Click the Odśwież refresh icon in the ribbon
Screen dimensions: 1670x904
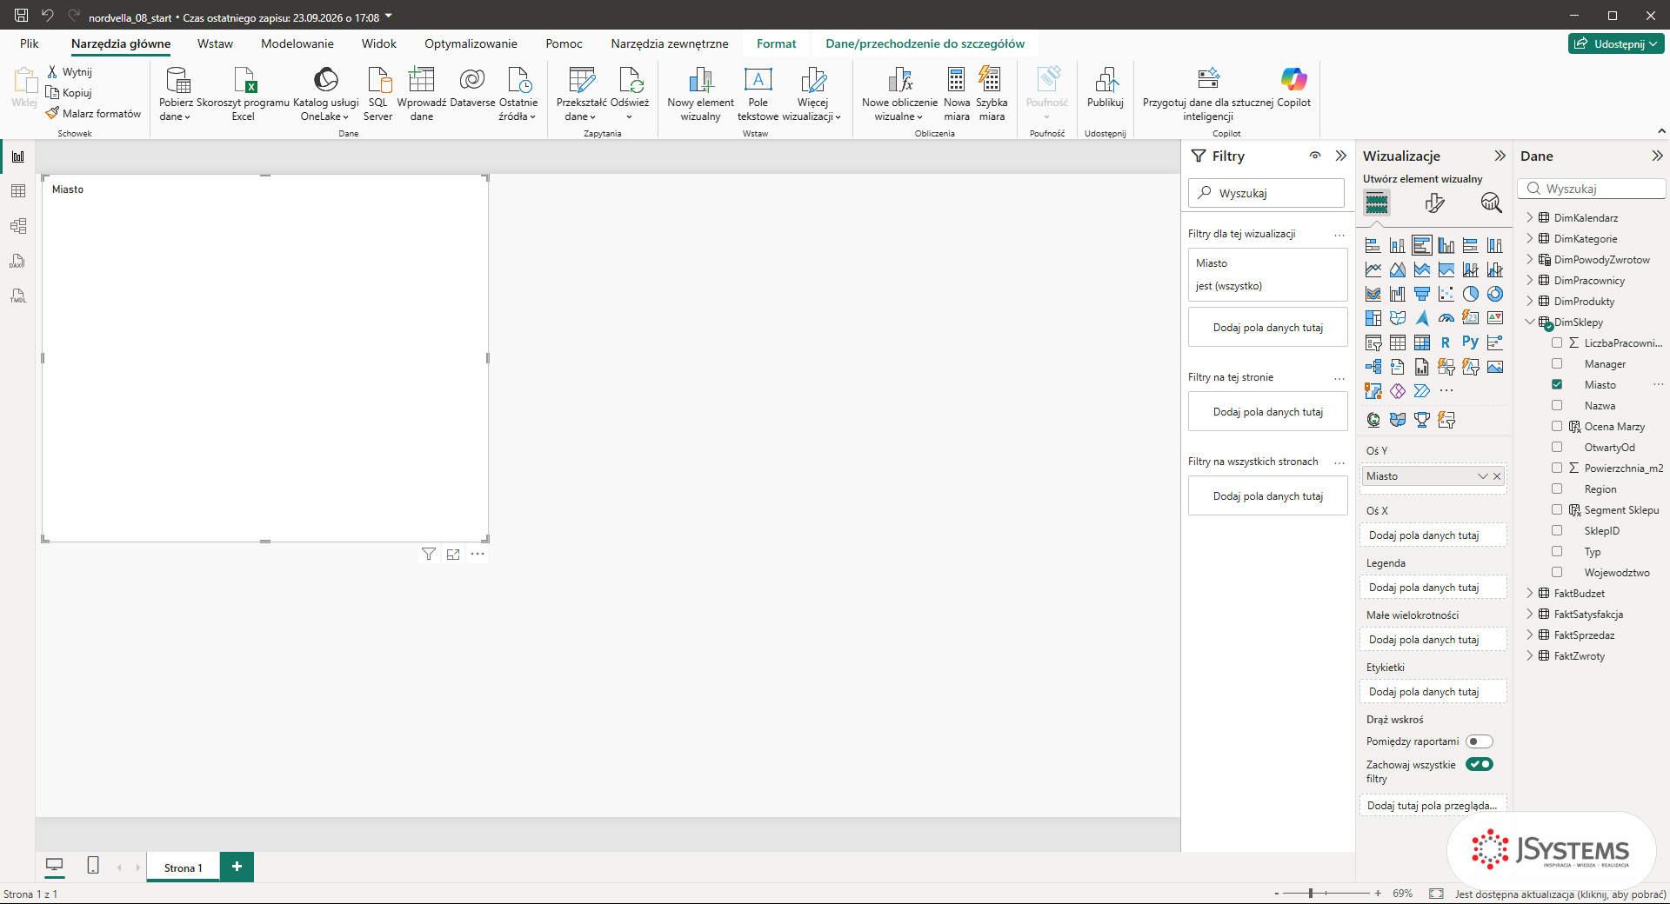click(x=630, y=81)
